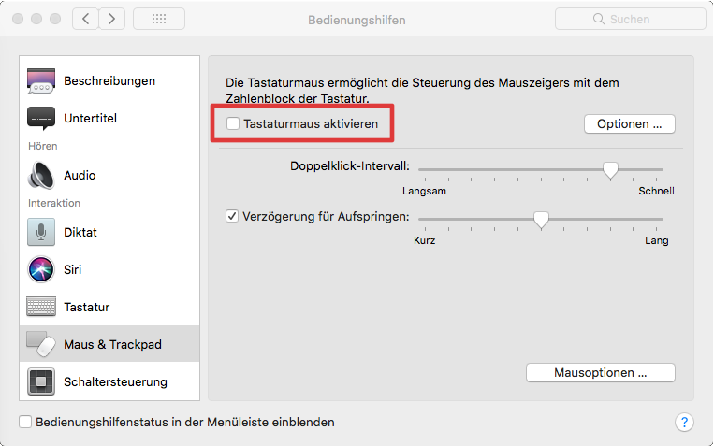Select Audio label in the list
714x446 pixels.
(x=80, y=175)
